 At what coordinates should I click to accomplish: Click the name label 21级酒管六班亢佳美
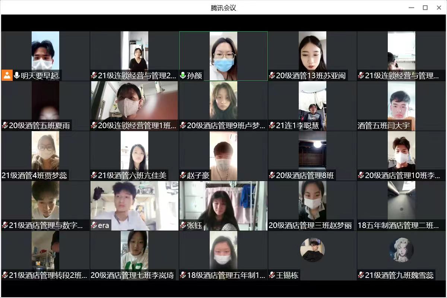click(132, 175)
